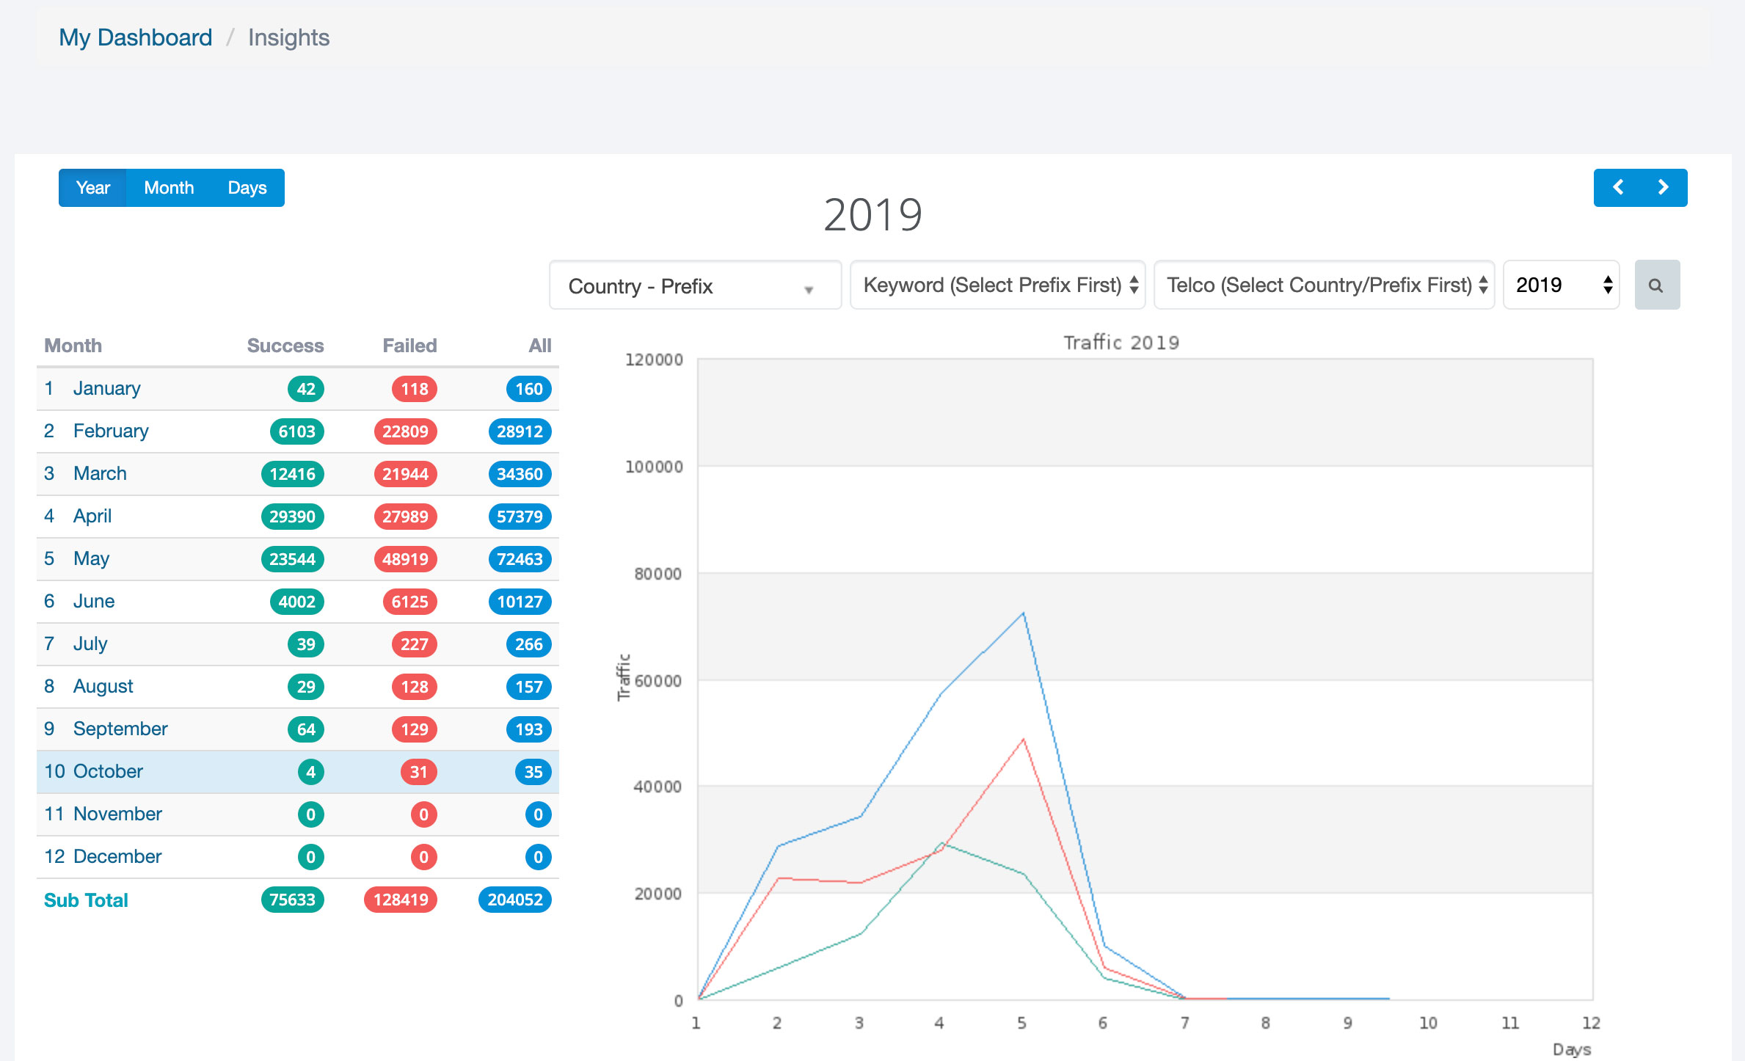This screenshot has height=1061, width=1745.
Task: Click the Failed column header
Action: coord(409,346)
